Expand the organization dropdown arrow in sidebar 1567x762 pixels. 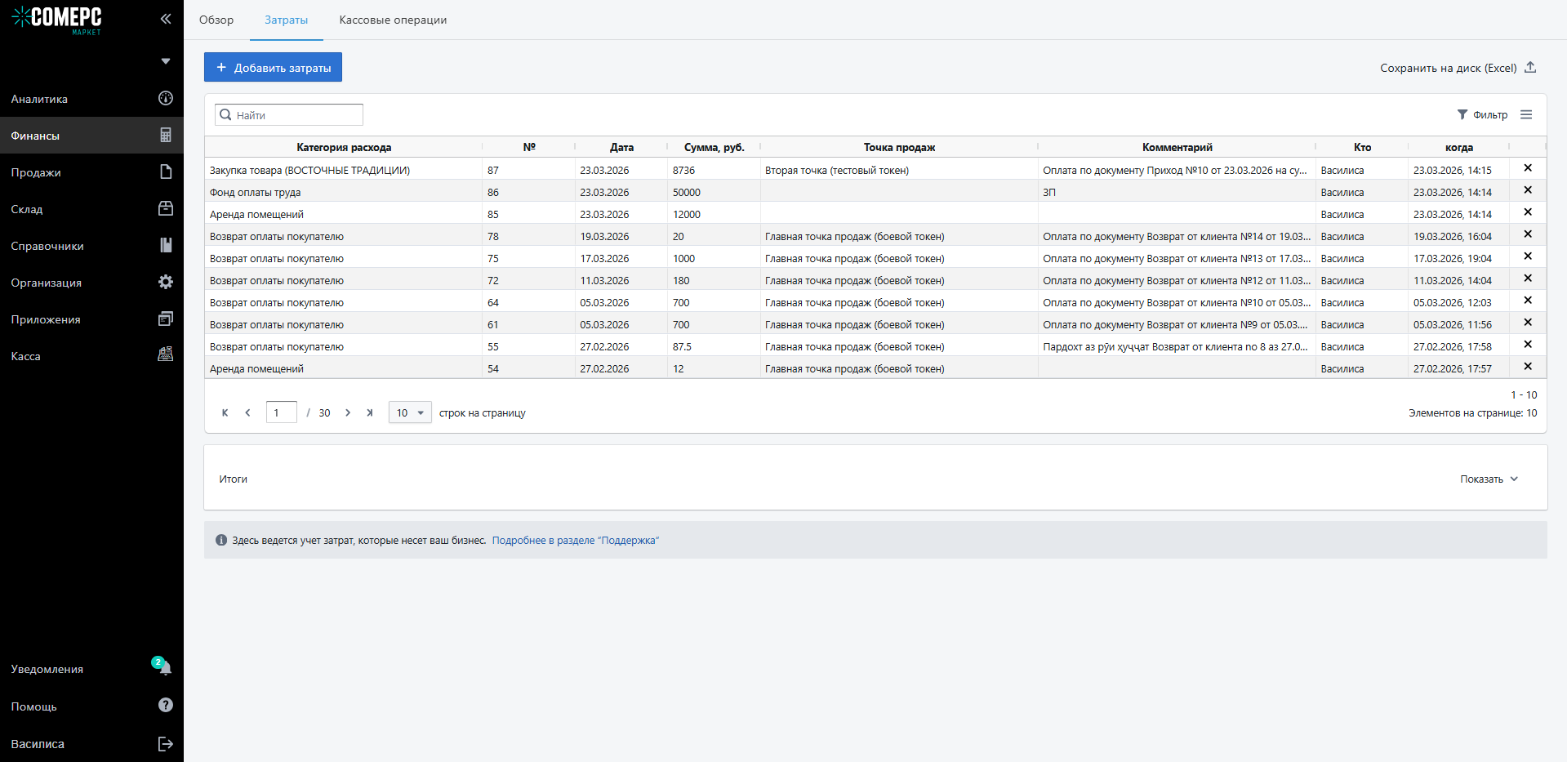click(x=166, y=61)
